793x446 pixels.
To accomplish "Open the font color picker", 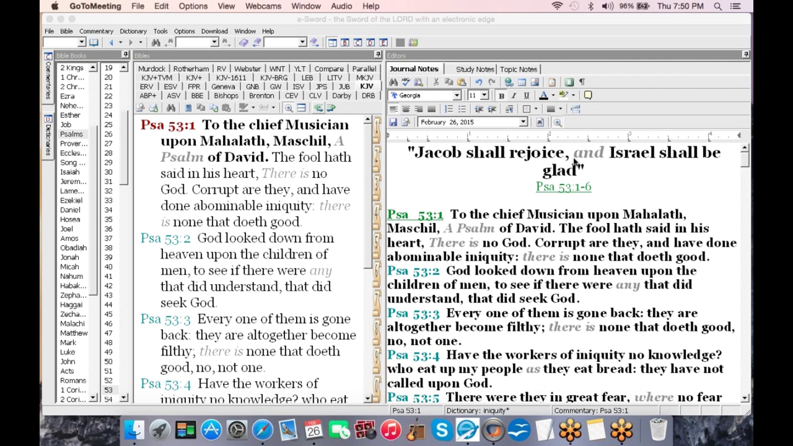I will tap(553, 96).
